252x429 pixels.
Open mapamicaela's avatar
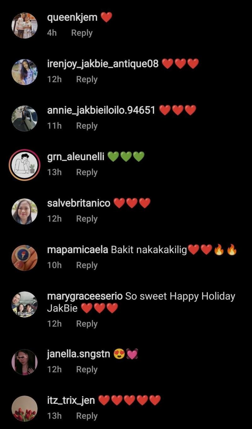pyautogui.click(x=25, y=258)
